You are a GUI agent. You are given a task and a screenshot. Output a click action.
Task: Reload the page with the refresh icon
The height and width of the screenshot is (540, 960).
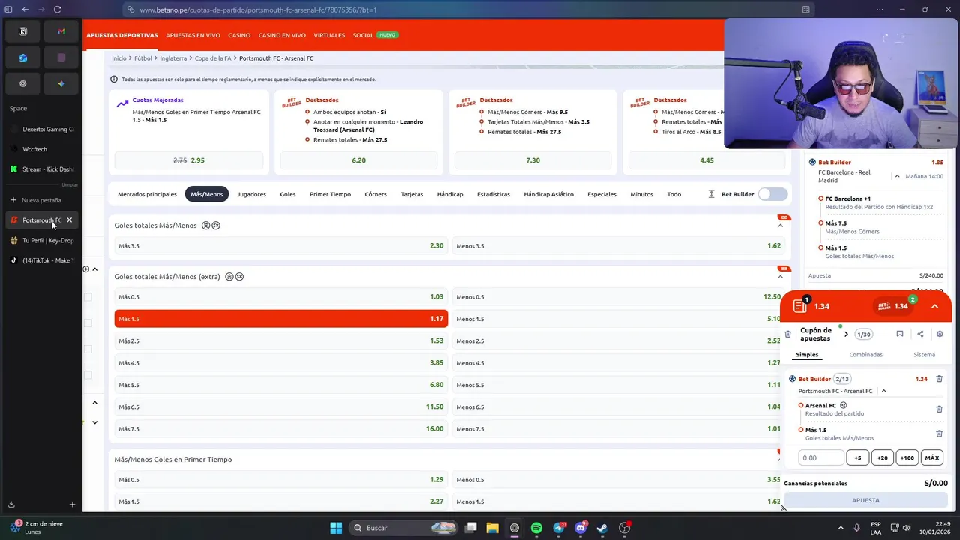(x=57, y=10)
